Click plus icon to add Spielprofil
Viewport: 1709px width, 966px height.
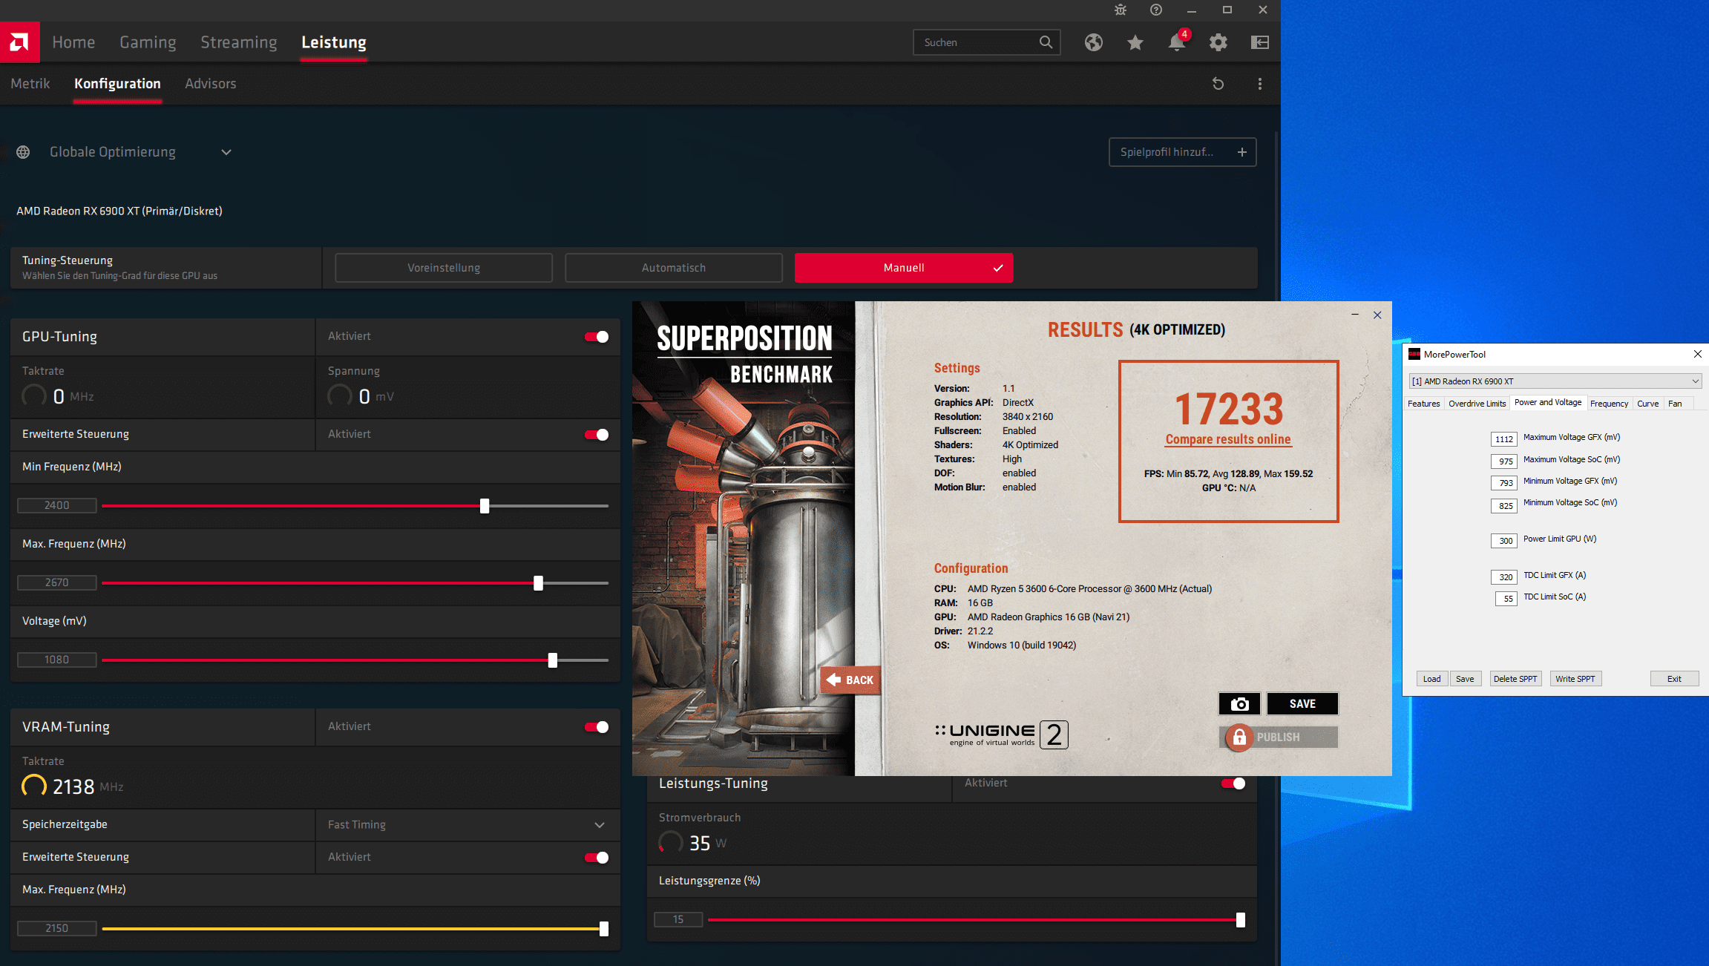(1241, 152)
